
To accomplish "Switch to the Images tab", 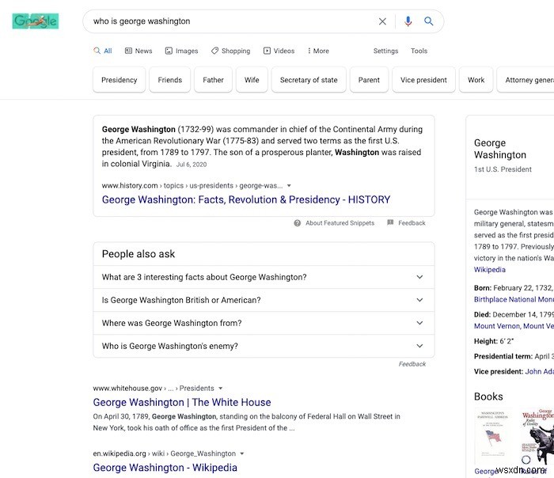I will pyautogui.click(x=181, y=51).
